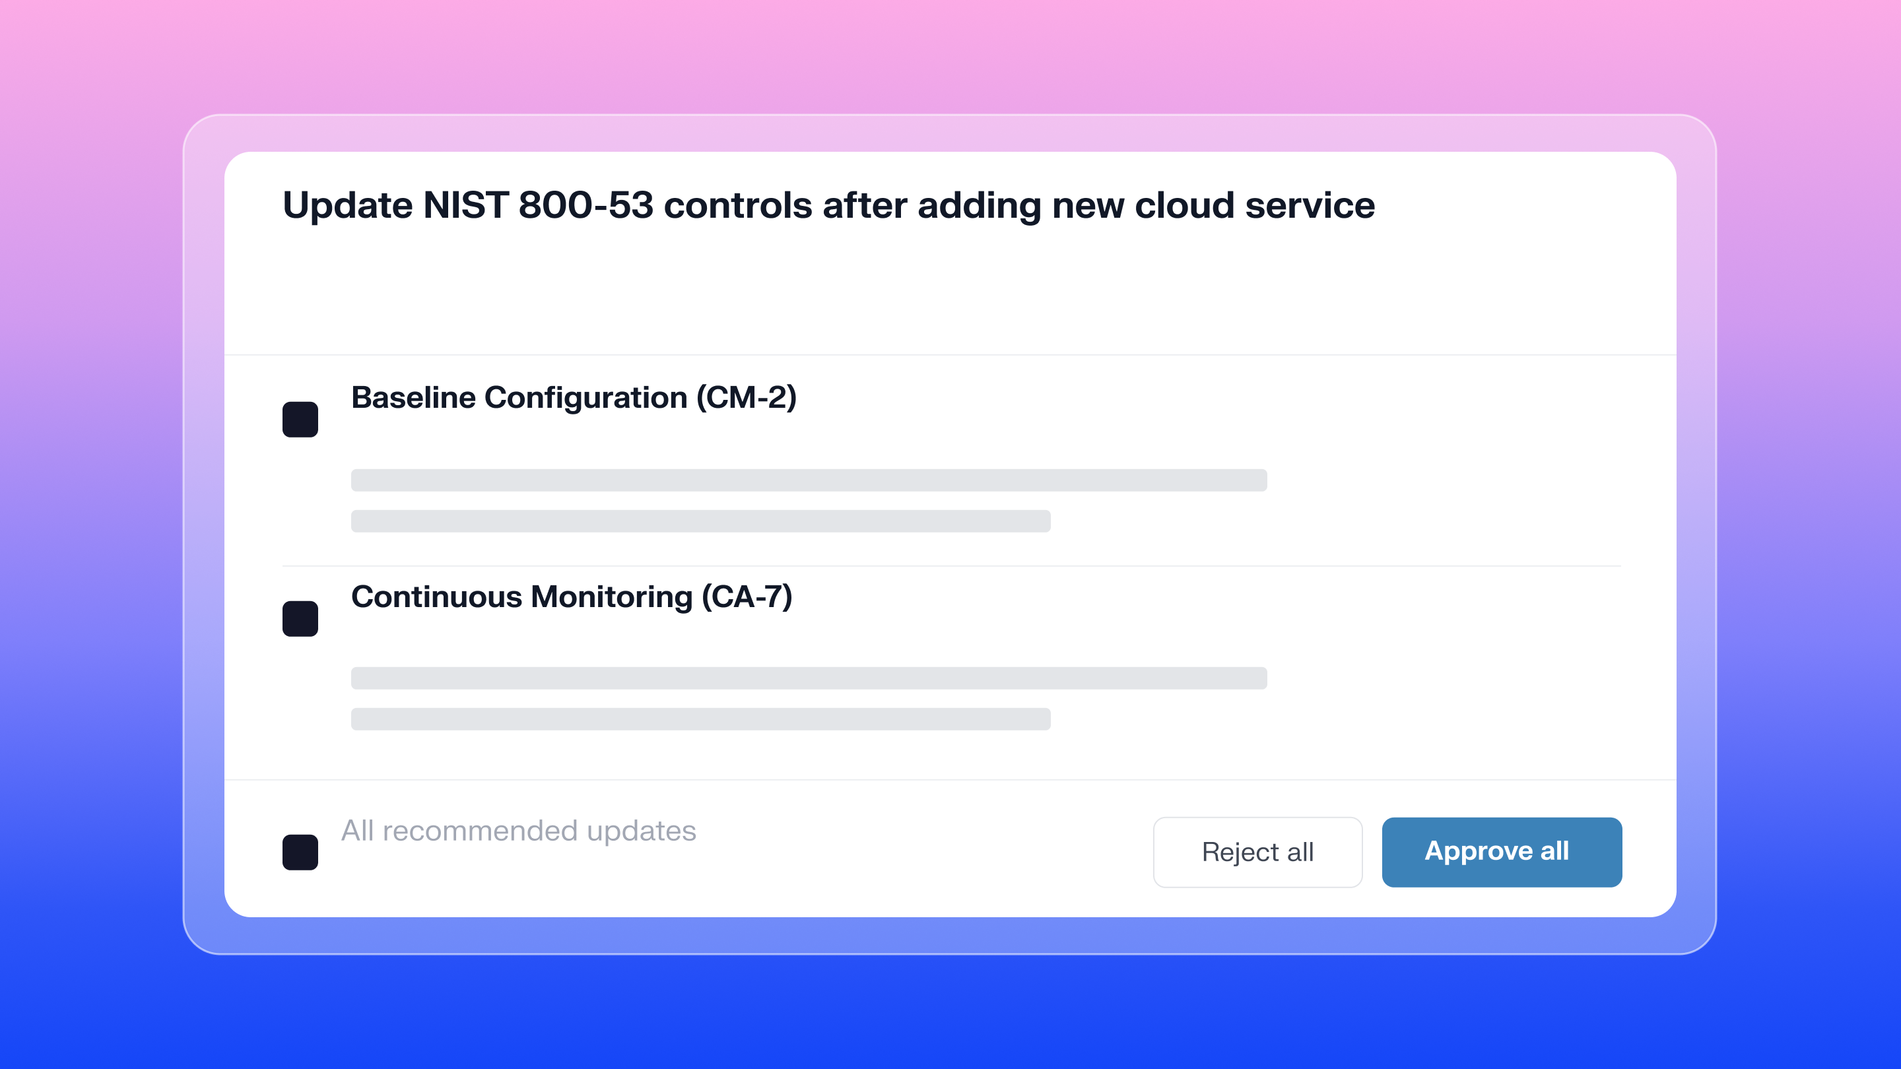Click the Approve all button

[x=1502, y=852]
